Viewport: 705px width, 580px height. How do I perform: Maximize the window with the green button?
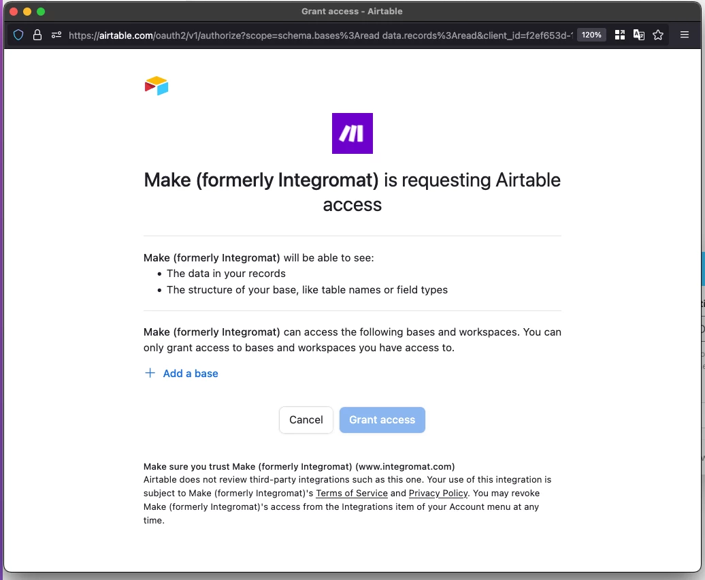click(40, 12)
